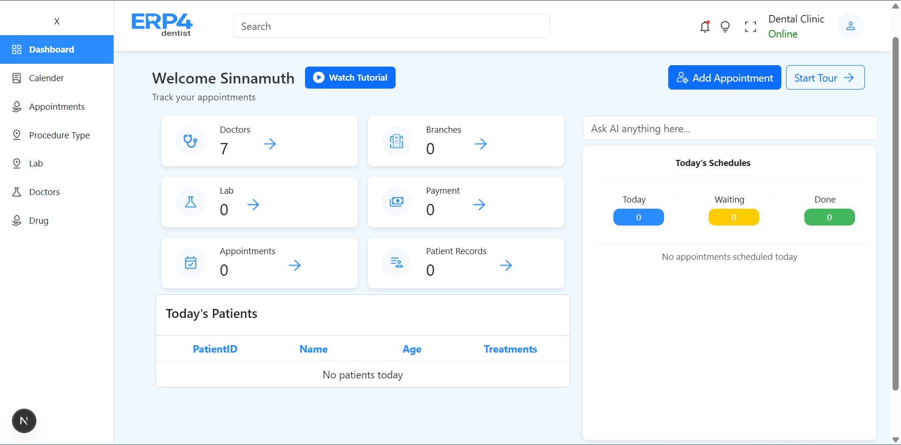Click the page vertical scrollbar

pyautogui.click(x=895, y=213)
